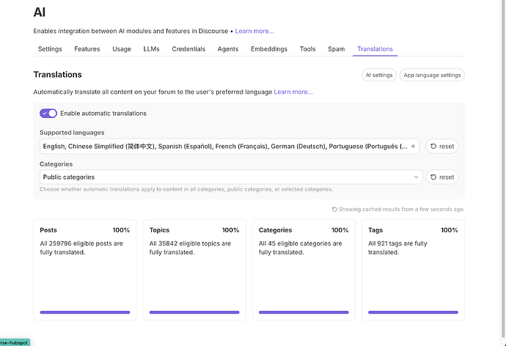The width and height of the screenshot is (506, 346).
Task: Open the Supported languages selector
Action: [x=230, y=146]
